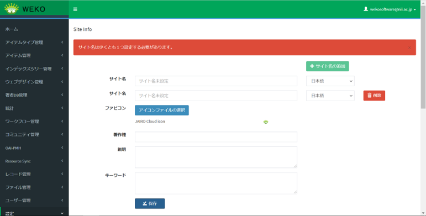426x216 pixels.
Task: Expand 統計 sidebar menu
Action: tap(34, 108)
